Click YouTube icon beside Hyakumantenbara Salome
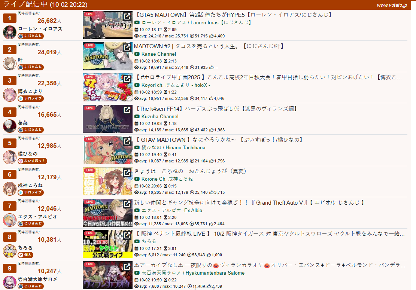416x290 pixels. (137, 273)
